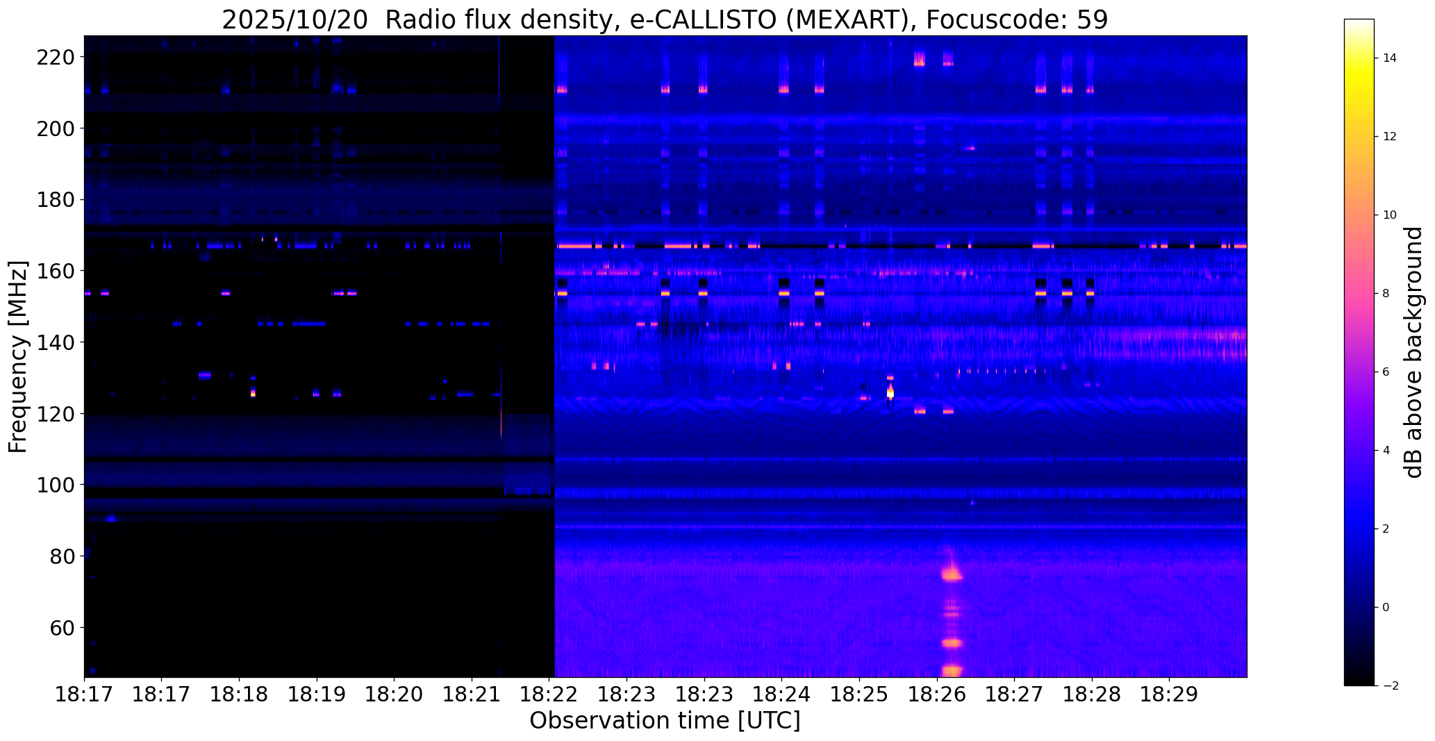
Task: Click the 18:27 time tick label
Action: point(1015,694)
